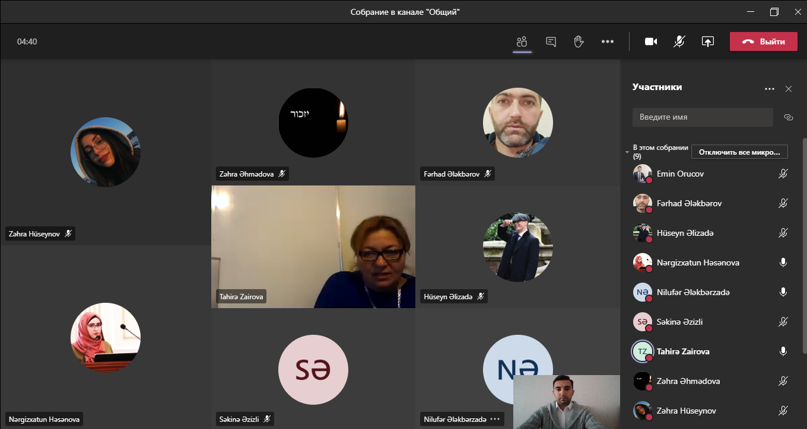Leave the meeting with Выйти button
The image size is (807, 429).
763,41
